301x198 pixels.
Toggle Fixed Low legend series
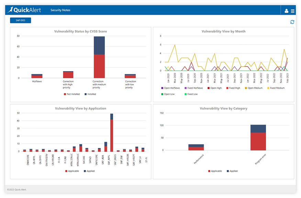click(x=191, y=94)
